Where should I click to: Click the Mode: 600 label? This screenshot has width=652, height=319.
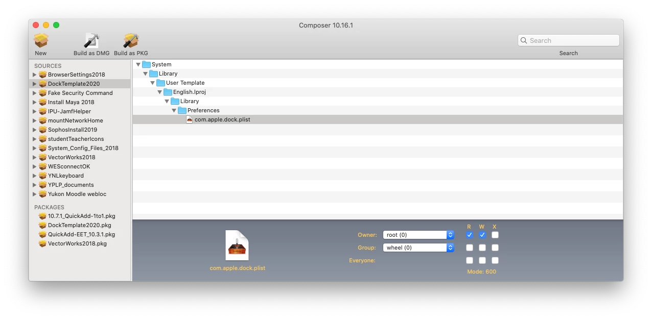[x=481, y=272]
